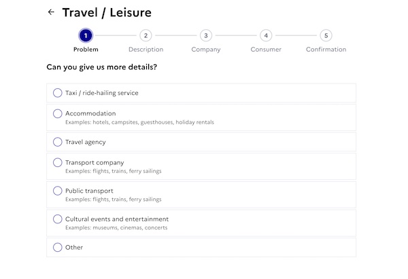Image resolution: width=408 pixels, height=279 pixels.
Task: Select Cultural events and entertainment radio
Action: [58, 219]
